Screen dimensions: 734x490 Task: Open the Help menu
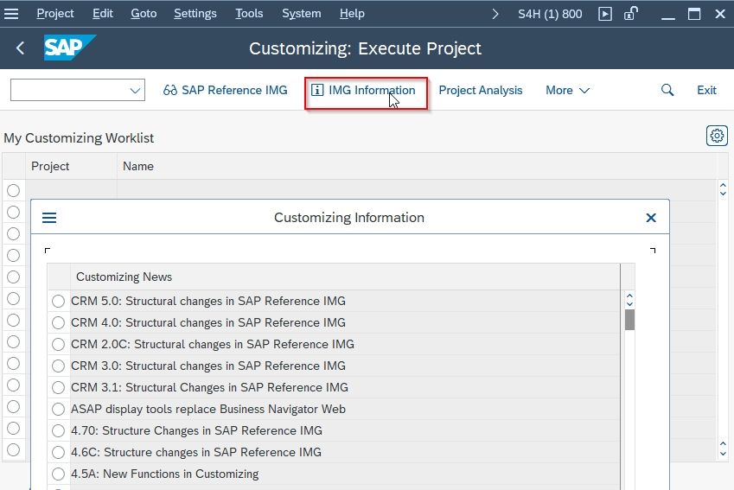coord(352,14)
